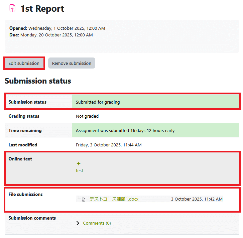
Task: Click the green plus icon under Online text
Action: (x=79, y=163)
